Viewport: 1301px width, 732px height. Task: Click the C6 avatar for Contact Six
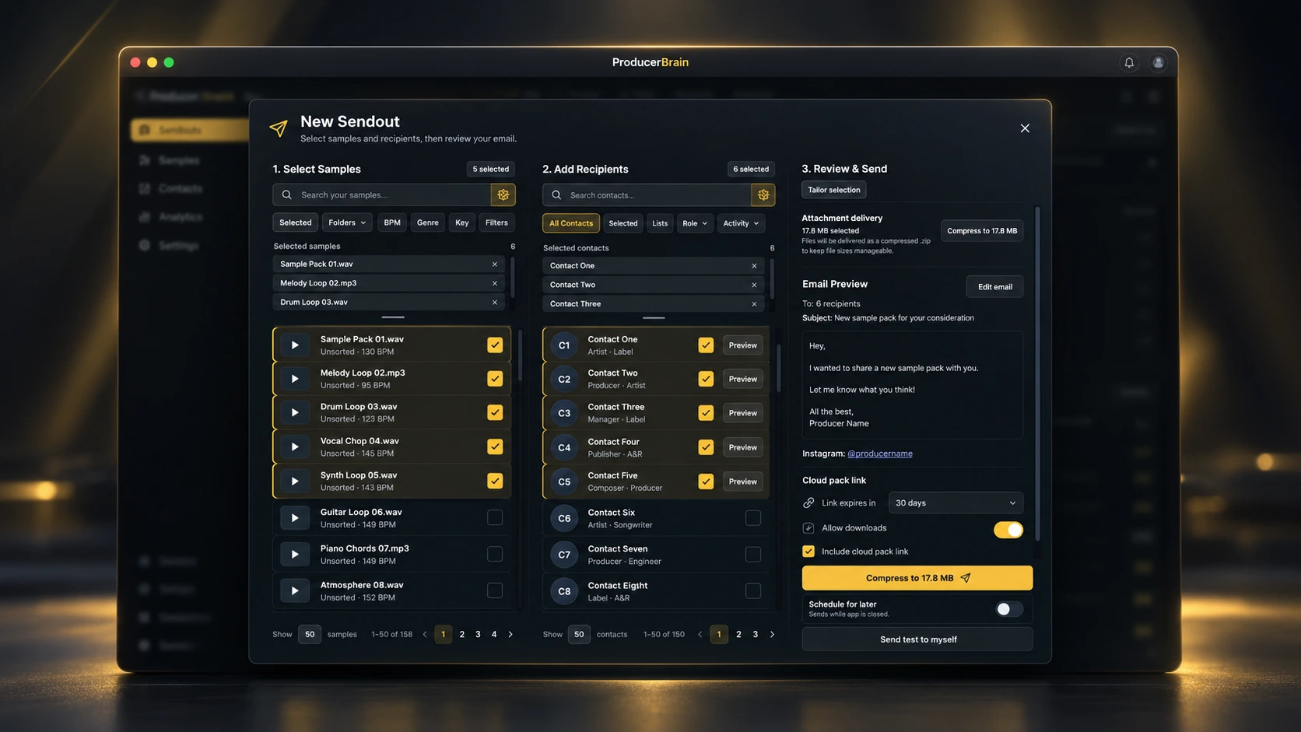point(564,518)
